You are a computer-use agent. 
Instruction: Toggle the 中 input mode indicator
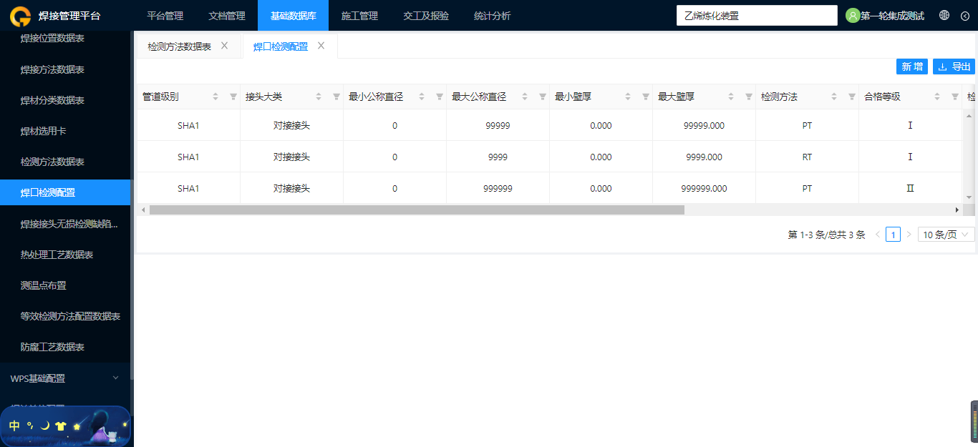tap(14, 426)
